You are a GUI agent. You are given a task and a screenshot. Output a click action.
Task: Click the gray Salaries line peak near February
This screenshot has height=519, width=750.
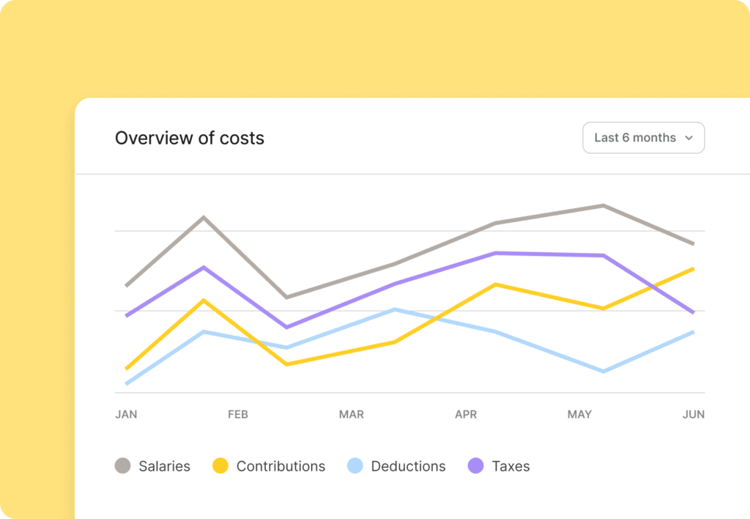[204, 218]
